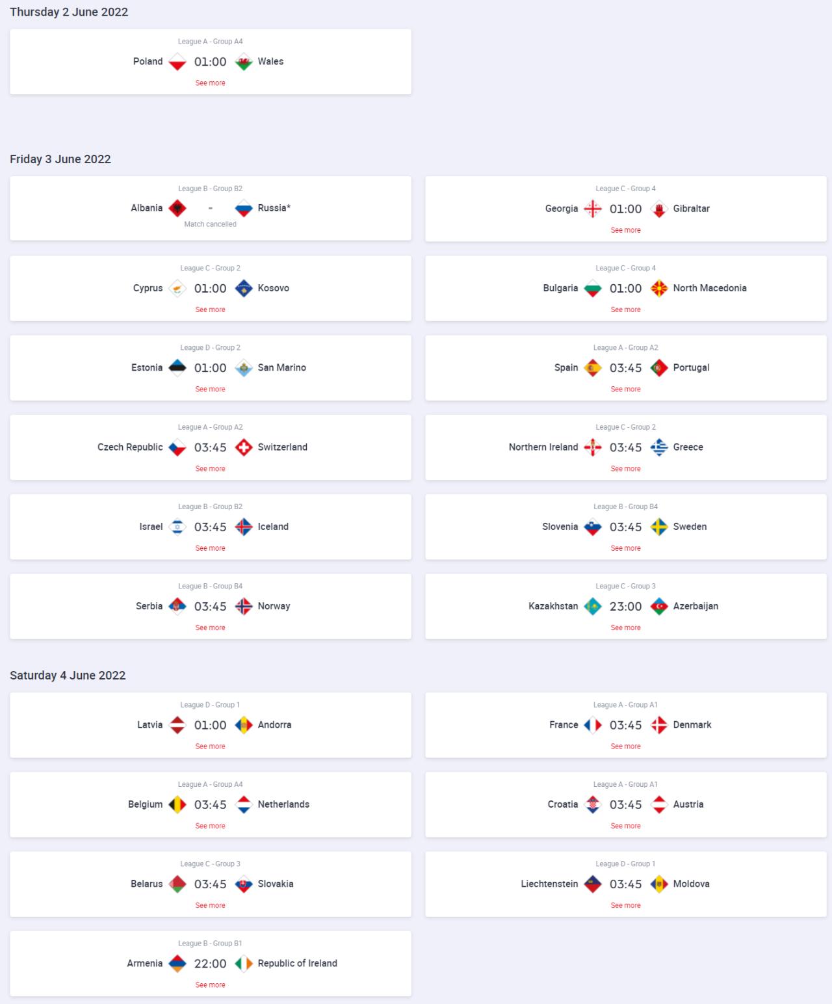832x1004 pixels.
Task: Open See more for Spain vs Portugal
Action: [x=625, y=389]
